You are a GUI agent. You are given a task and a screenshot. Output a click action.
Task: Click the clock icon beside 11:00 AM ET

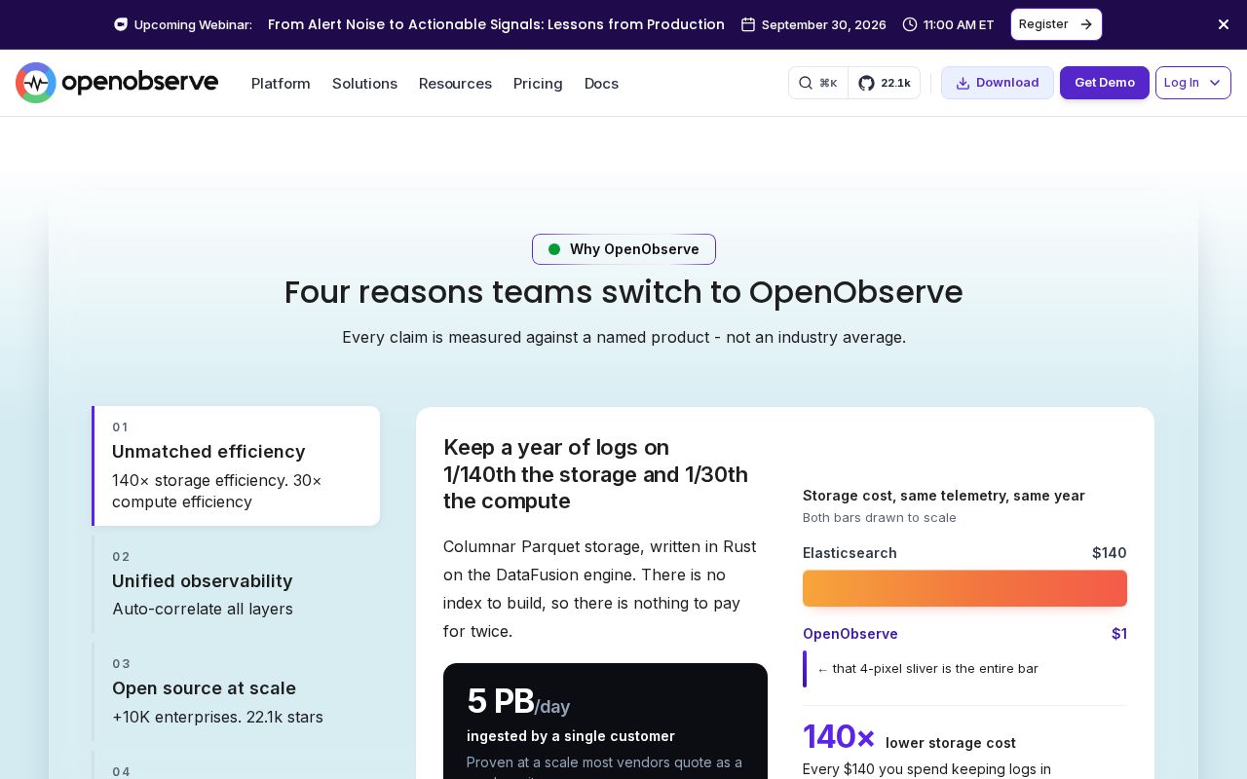coord(910,24)
